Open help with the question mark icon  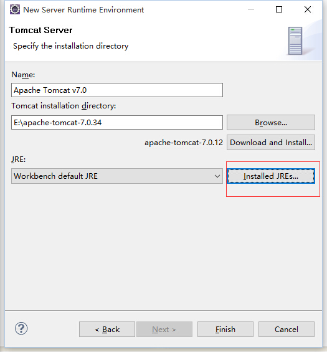(21, 329)
